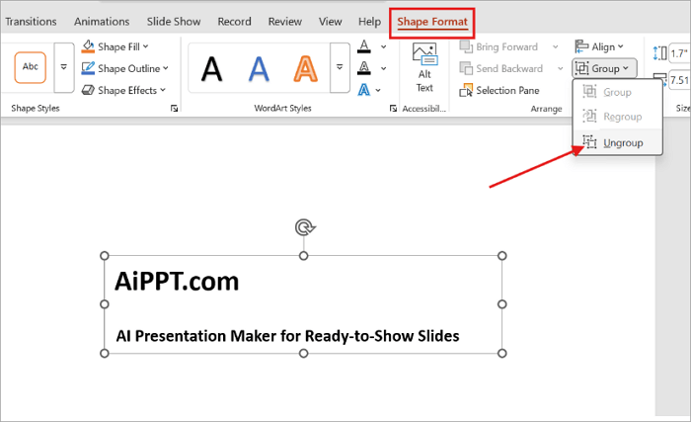Expand the shape styles gallery arrow
This screenshot has height=422, width=691.
pyautogui.click(x=64, y=67)
